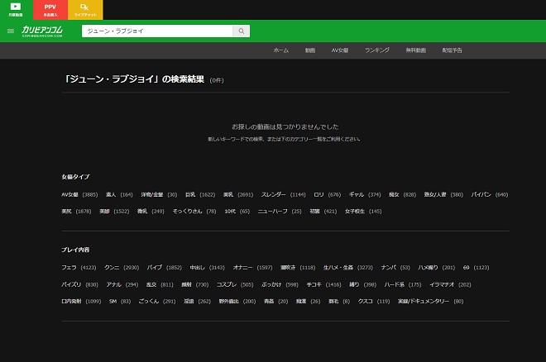546x362 pixels.
Task: Select the AV女優 (3885) category link
Action: pyautogui.click(x=79, y=195)
